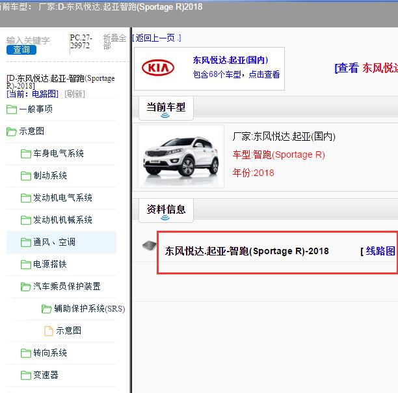Open the 东风悦达.起亚(国内) brand link
Image resolution: width=398 pixels, height=393 pixels.
point(230,60)
